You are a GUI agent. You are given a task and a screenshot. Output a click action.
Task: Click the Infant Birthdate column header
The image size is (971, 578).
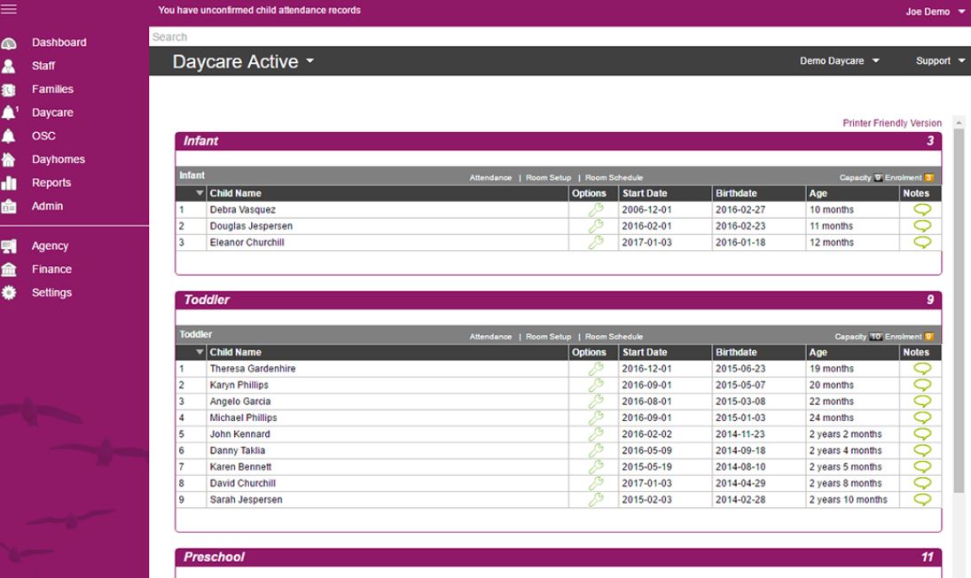(758, 193)
